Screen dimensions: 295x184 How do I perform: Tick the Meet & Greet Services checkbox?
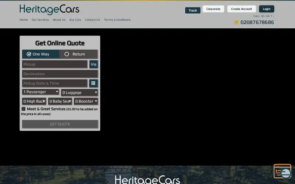[x=24, y=109]
